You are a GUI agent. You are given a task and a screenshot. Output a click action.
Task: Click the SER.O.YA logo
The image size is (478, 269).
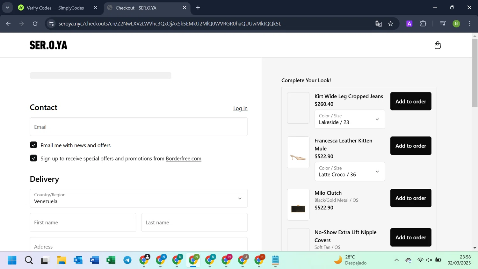coord(48,45)
